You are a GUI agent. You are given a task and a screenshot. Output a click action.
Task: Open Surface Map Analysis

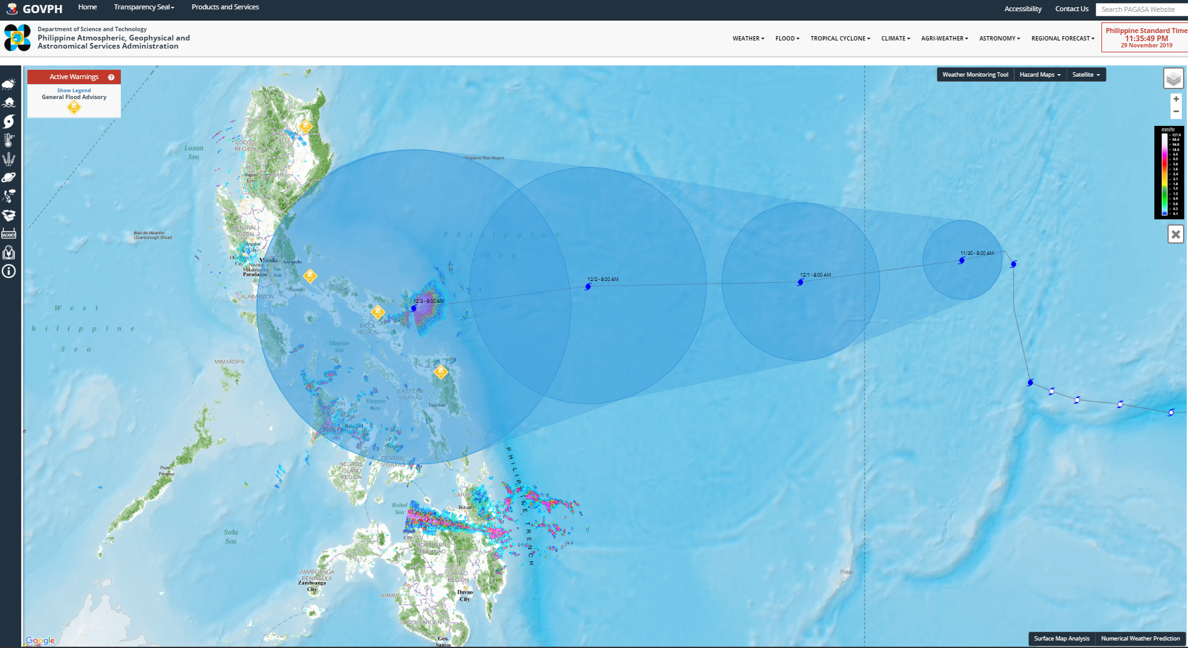[1062, 639]
